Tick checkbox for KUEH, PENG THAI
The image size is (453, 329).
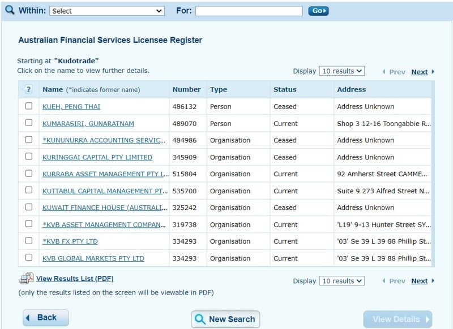[x=29, y=106]
